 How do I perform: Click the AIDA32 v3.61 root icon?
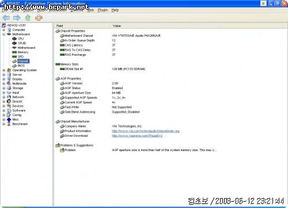[x=3, y=25]
